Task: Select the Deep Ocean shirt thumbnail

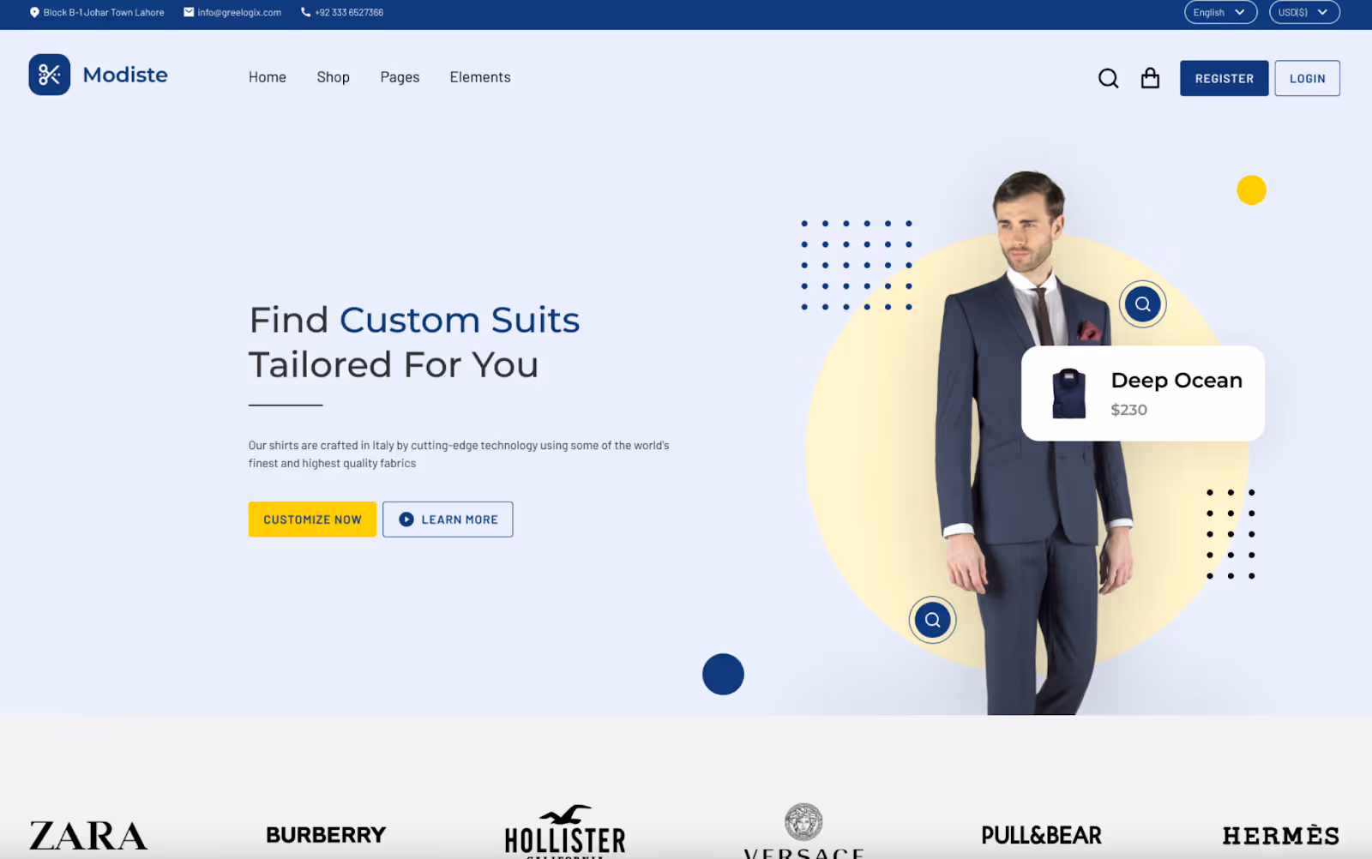Action: pos(1068,393)
